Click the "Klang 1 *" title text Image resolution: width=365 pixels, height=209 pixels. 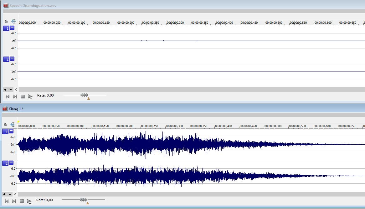tap(16, 109)
